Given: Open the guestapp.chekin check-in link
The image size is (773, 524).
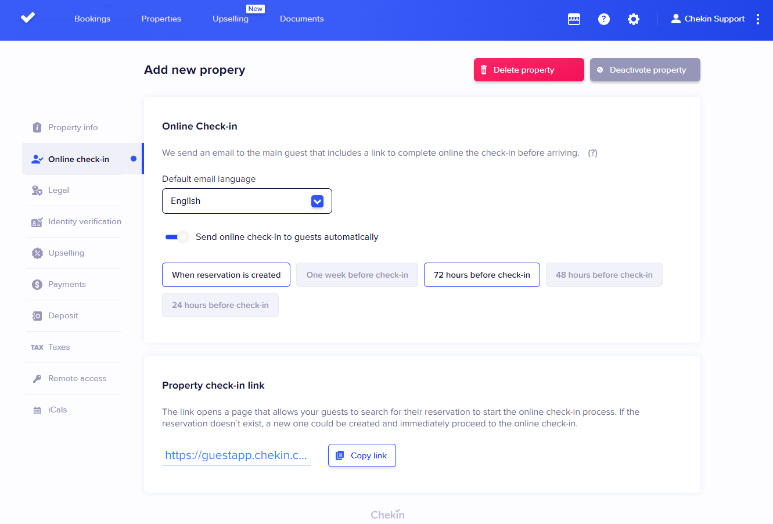Looking at the screenshot, I should (x=236, y=455).
